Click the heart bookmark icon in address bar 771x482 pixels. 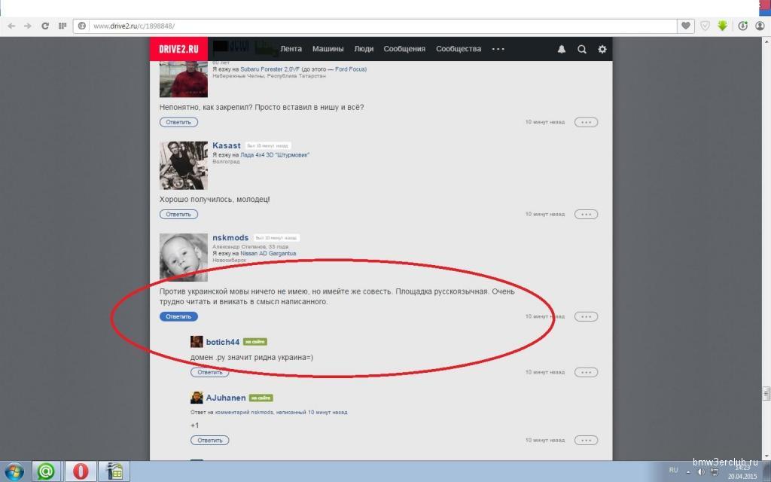pyautogui.click(x=686, y=26)
